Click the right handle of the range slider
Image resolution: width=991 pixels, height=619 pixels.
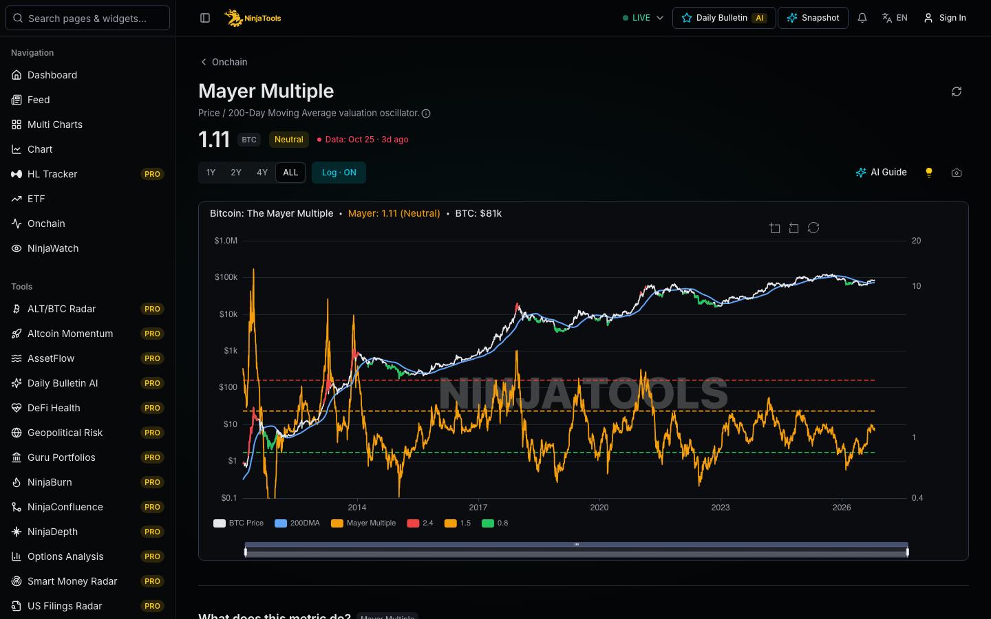908,552
